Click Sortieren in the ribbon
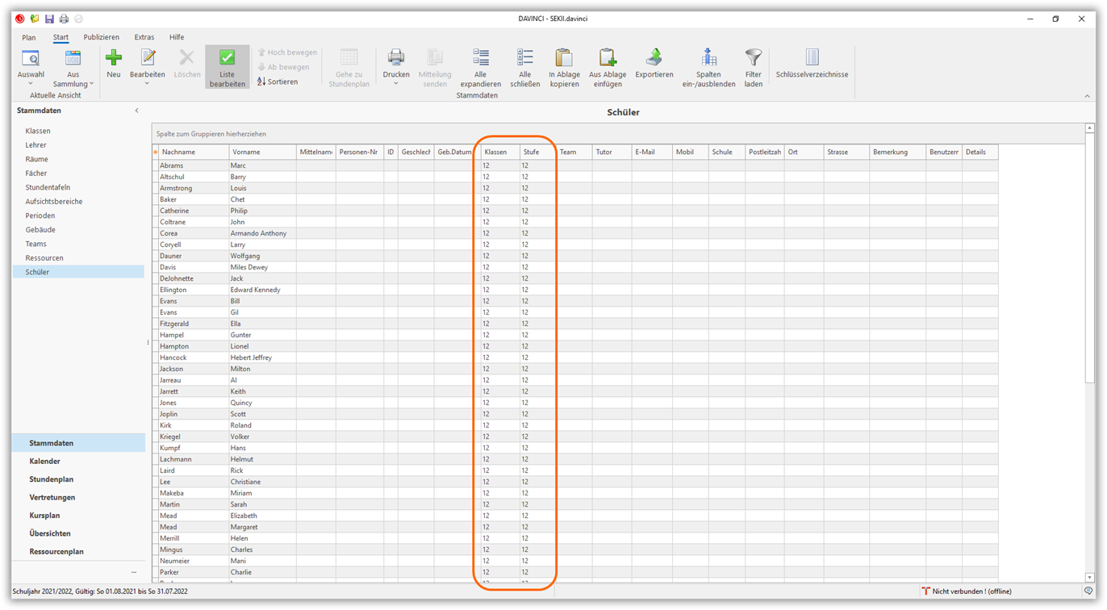Viewport: 1107px width, 610px height. coord(278,81)
